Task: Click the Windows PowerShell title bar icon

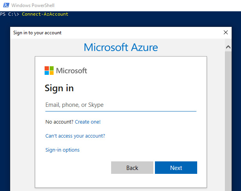Action: tap(6, 5)
